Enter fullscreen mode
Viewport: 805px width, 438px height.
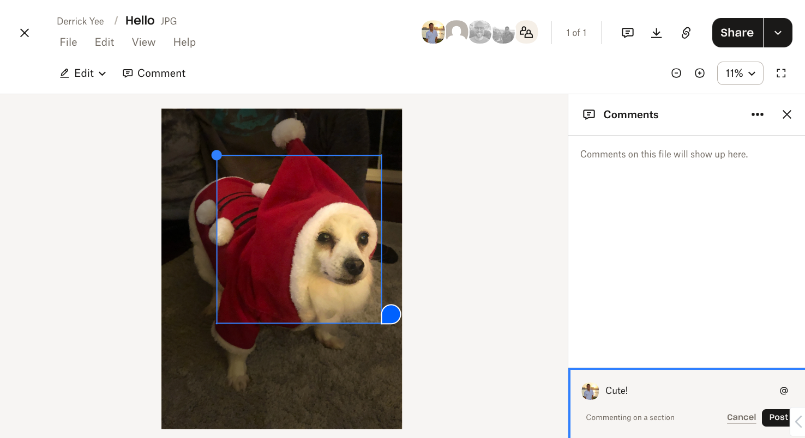[x=781, y=73]
